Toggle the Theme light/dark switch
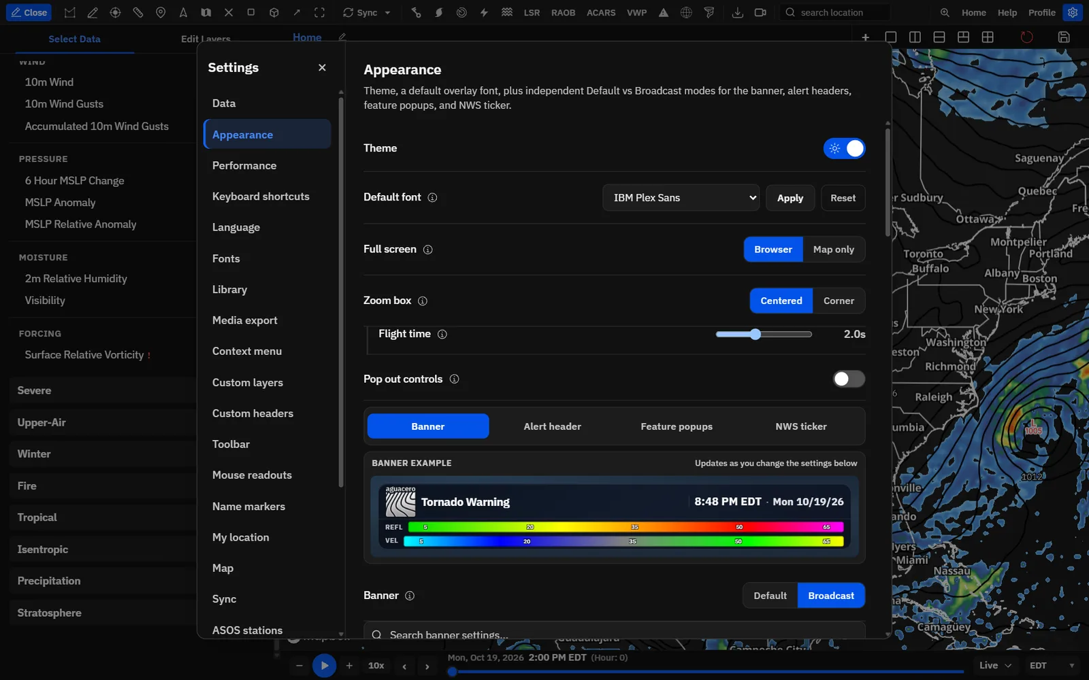This screenshot has width=1089, height=680. 844,148
